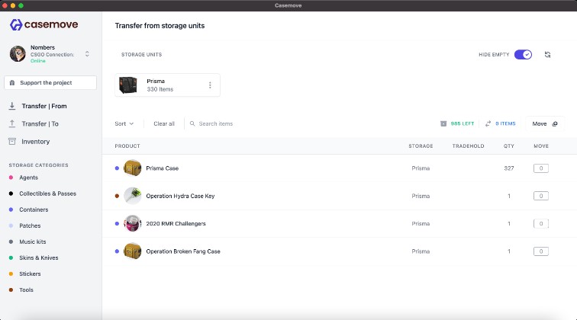577x320 pixels.
Task: Toggle the Hide Empty switch
Action: point(523,54)
